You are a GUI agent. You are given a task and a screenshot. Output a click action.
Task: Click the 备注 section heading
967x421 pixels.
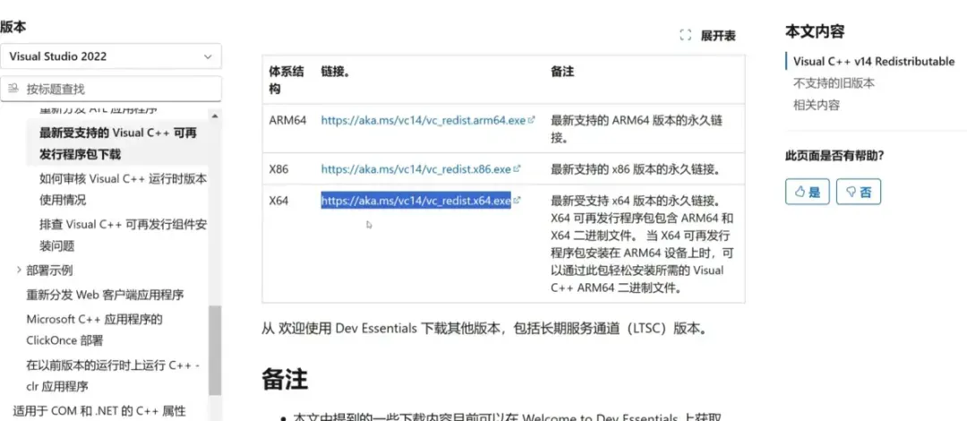click(x=285, y=379)
